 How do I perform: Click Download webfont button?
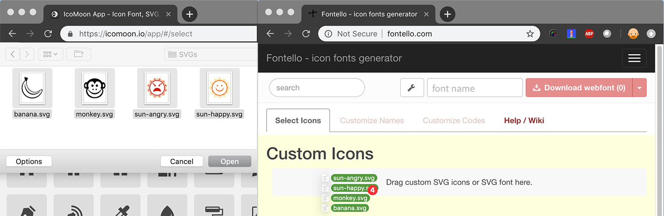pos(579,87)
